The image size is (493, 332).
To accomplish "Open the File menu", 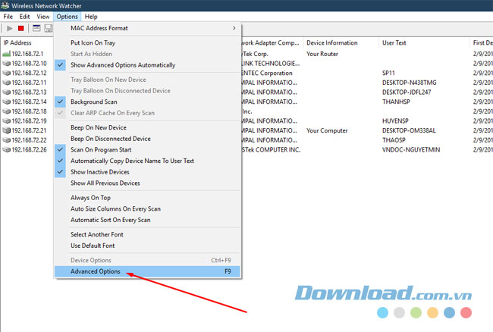I will (8, 16).
